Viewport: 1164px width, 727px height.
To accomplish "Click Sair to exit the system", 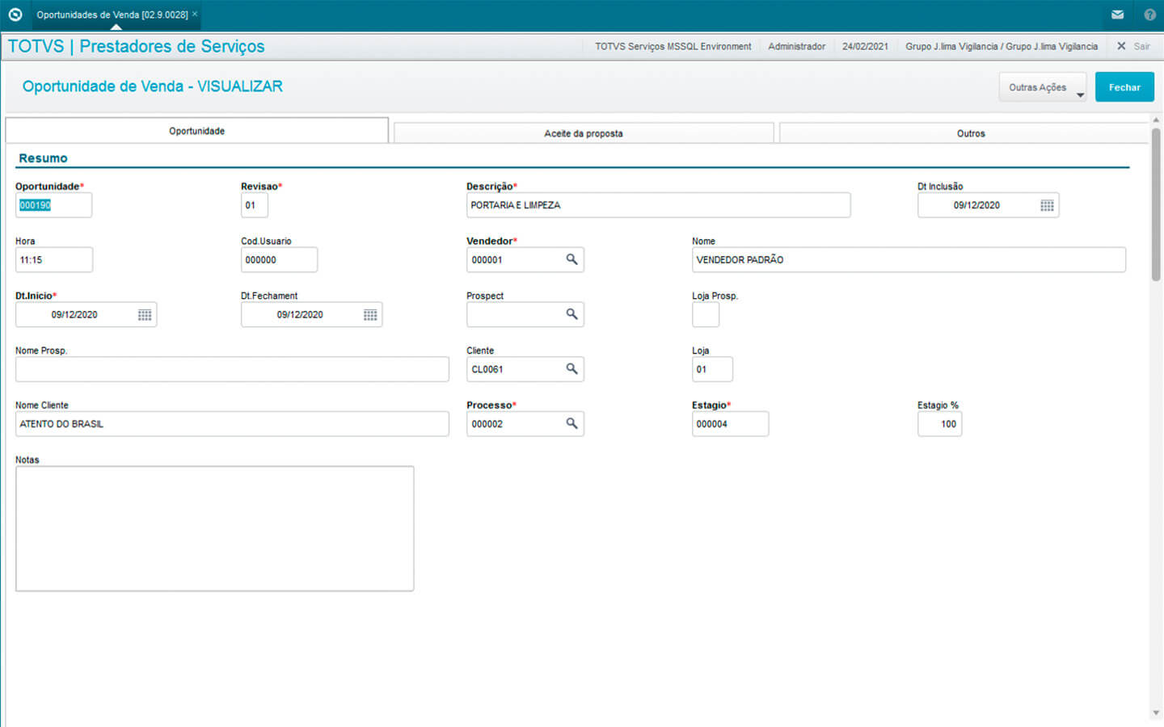I will point(1133,47).
